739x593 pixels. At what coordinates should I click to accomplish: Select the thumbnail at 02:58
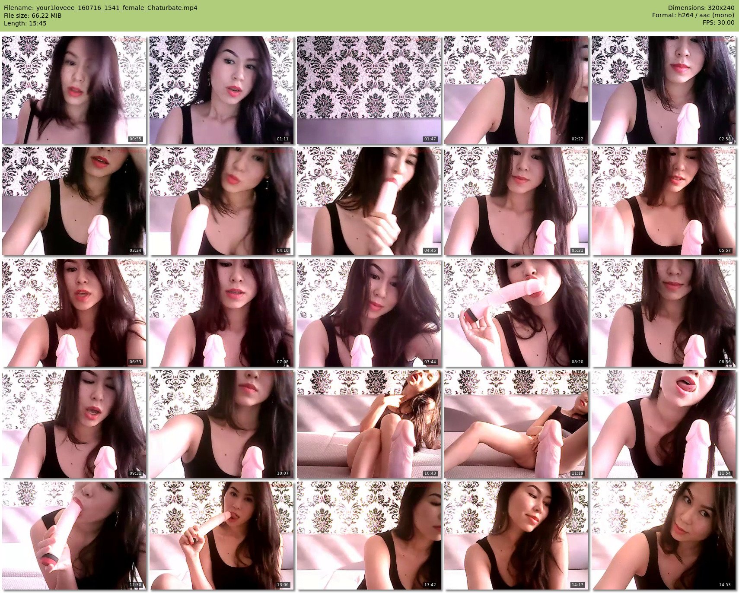[663, 90]
